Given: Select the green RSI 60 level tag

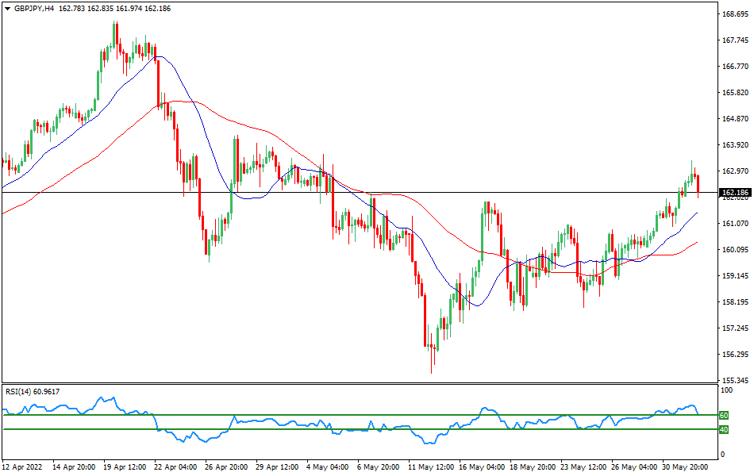Looking at the screenshot, I should pyautogui.click(x=724, y=415).
